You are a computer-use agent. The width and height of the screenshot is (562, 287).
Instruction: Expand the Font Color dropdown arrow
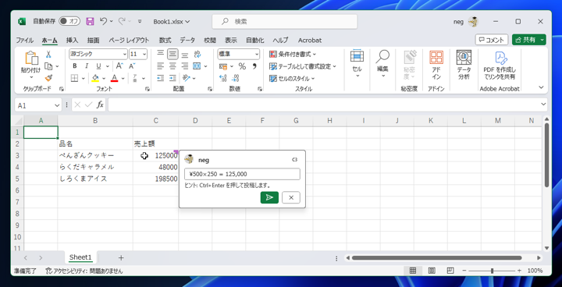(123, 78)
